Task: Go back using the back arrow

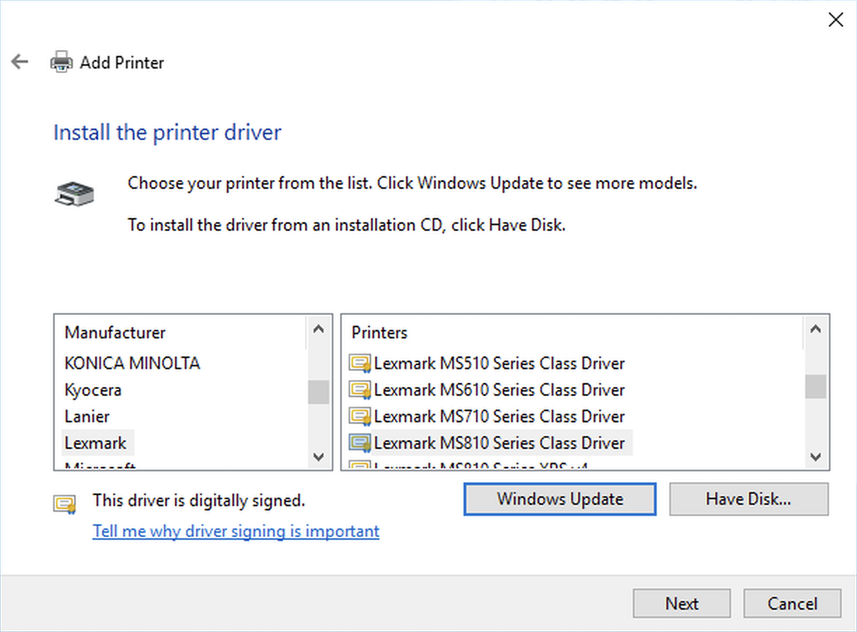Action: tap(20, 62)
